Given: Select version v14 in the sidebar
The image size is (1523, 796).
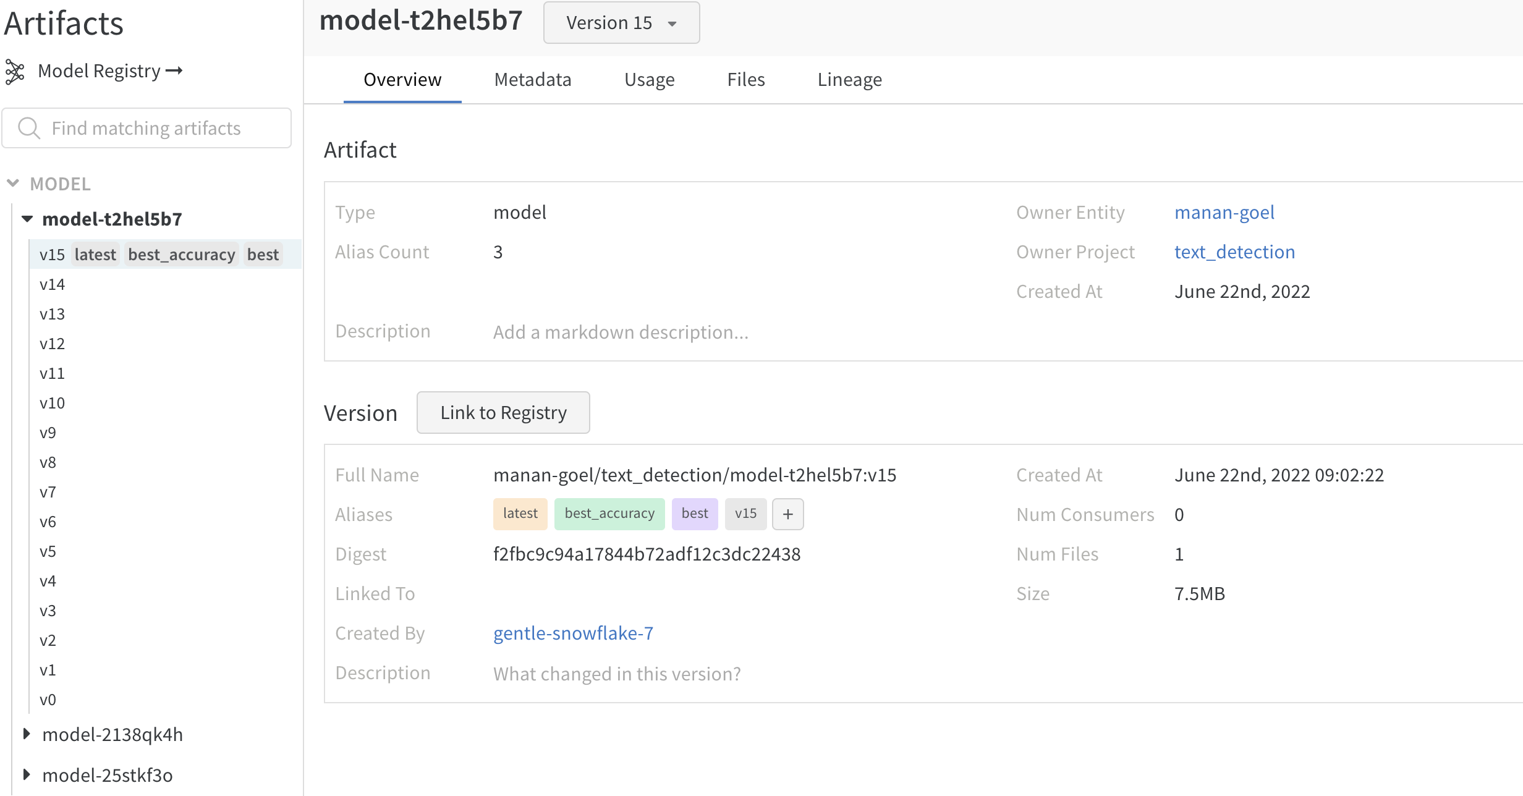Looking at the screenshot, I should (51, 284).
